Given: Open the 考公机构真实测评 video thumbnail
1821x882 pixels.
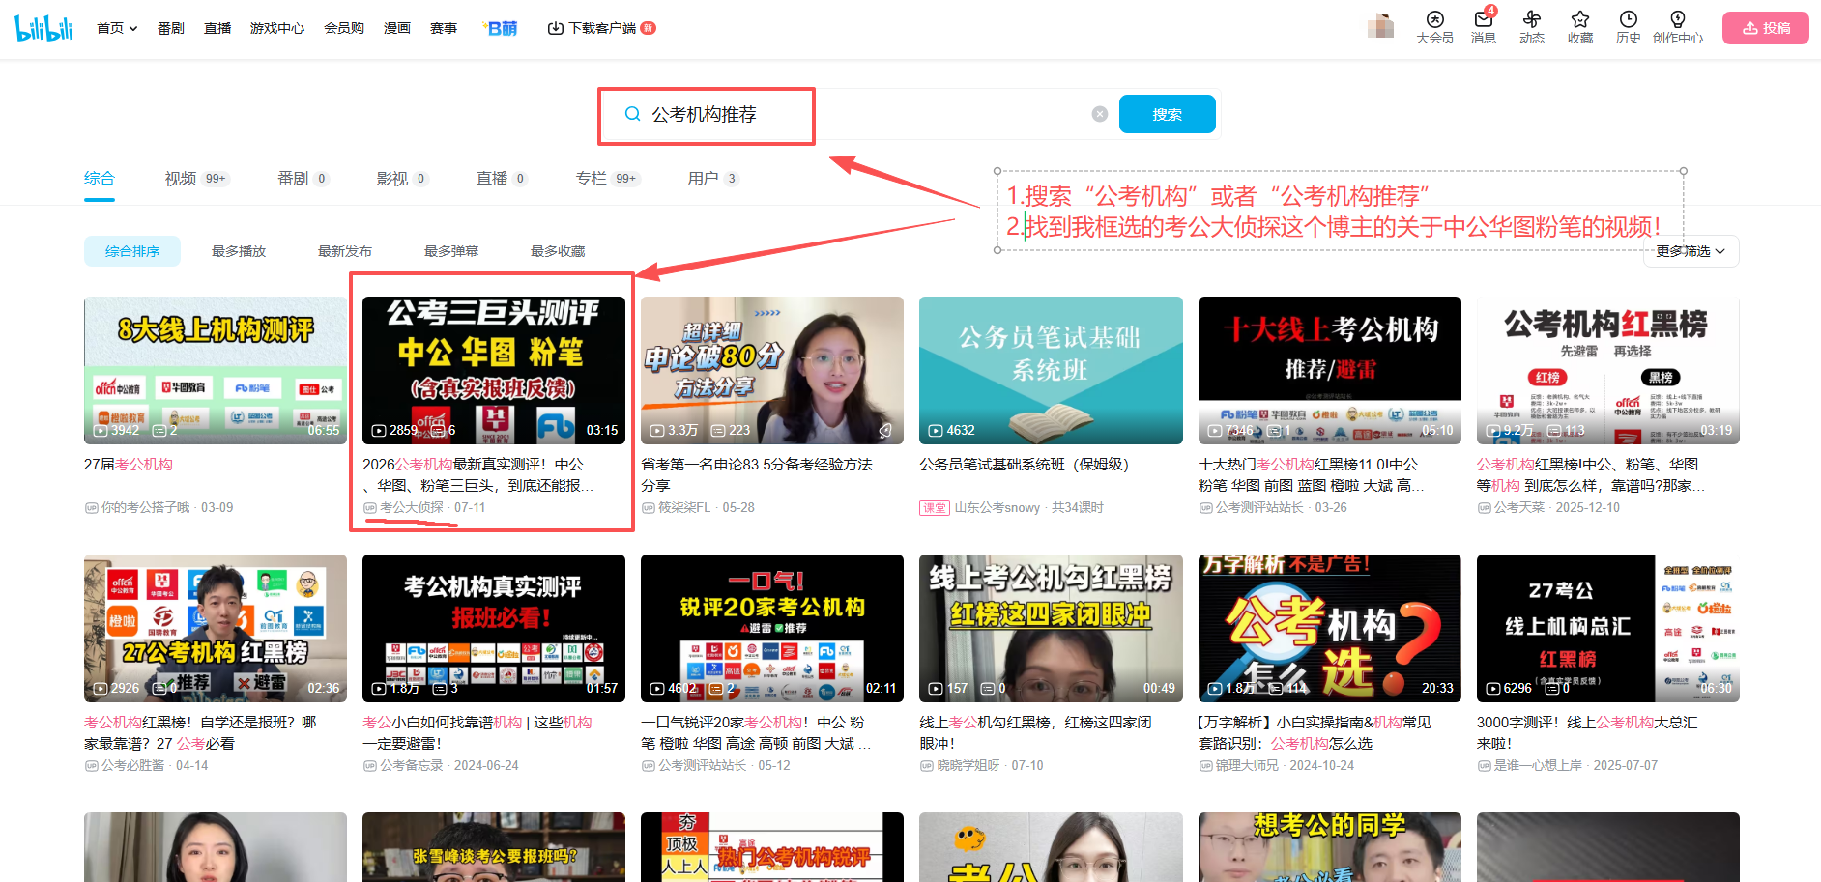Looking at the screenshot, I should (494, 628).
